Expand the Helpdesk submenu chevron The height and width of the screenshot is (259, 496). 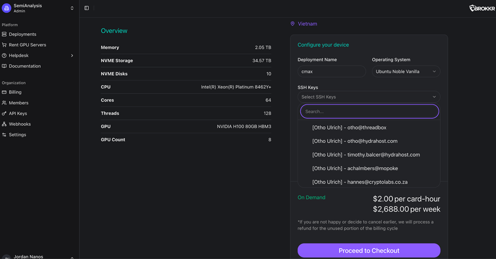[72, 55]
